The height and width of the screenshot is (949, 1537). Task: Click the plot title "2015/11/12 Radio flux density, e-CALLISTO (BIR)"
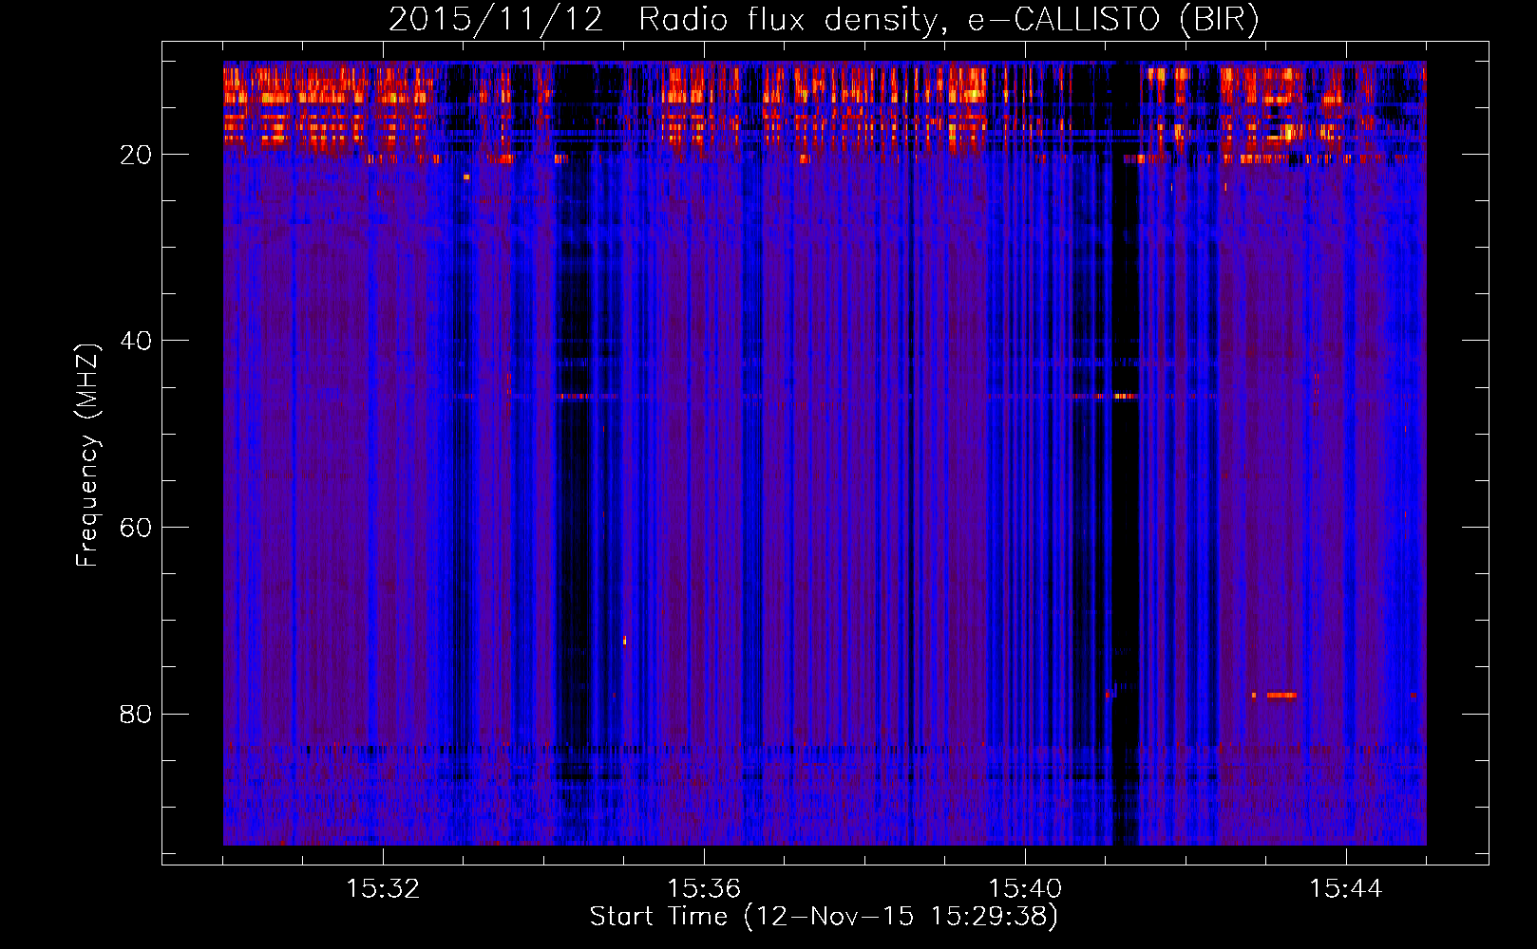[x=824, y=19]
